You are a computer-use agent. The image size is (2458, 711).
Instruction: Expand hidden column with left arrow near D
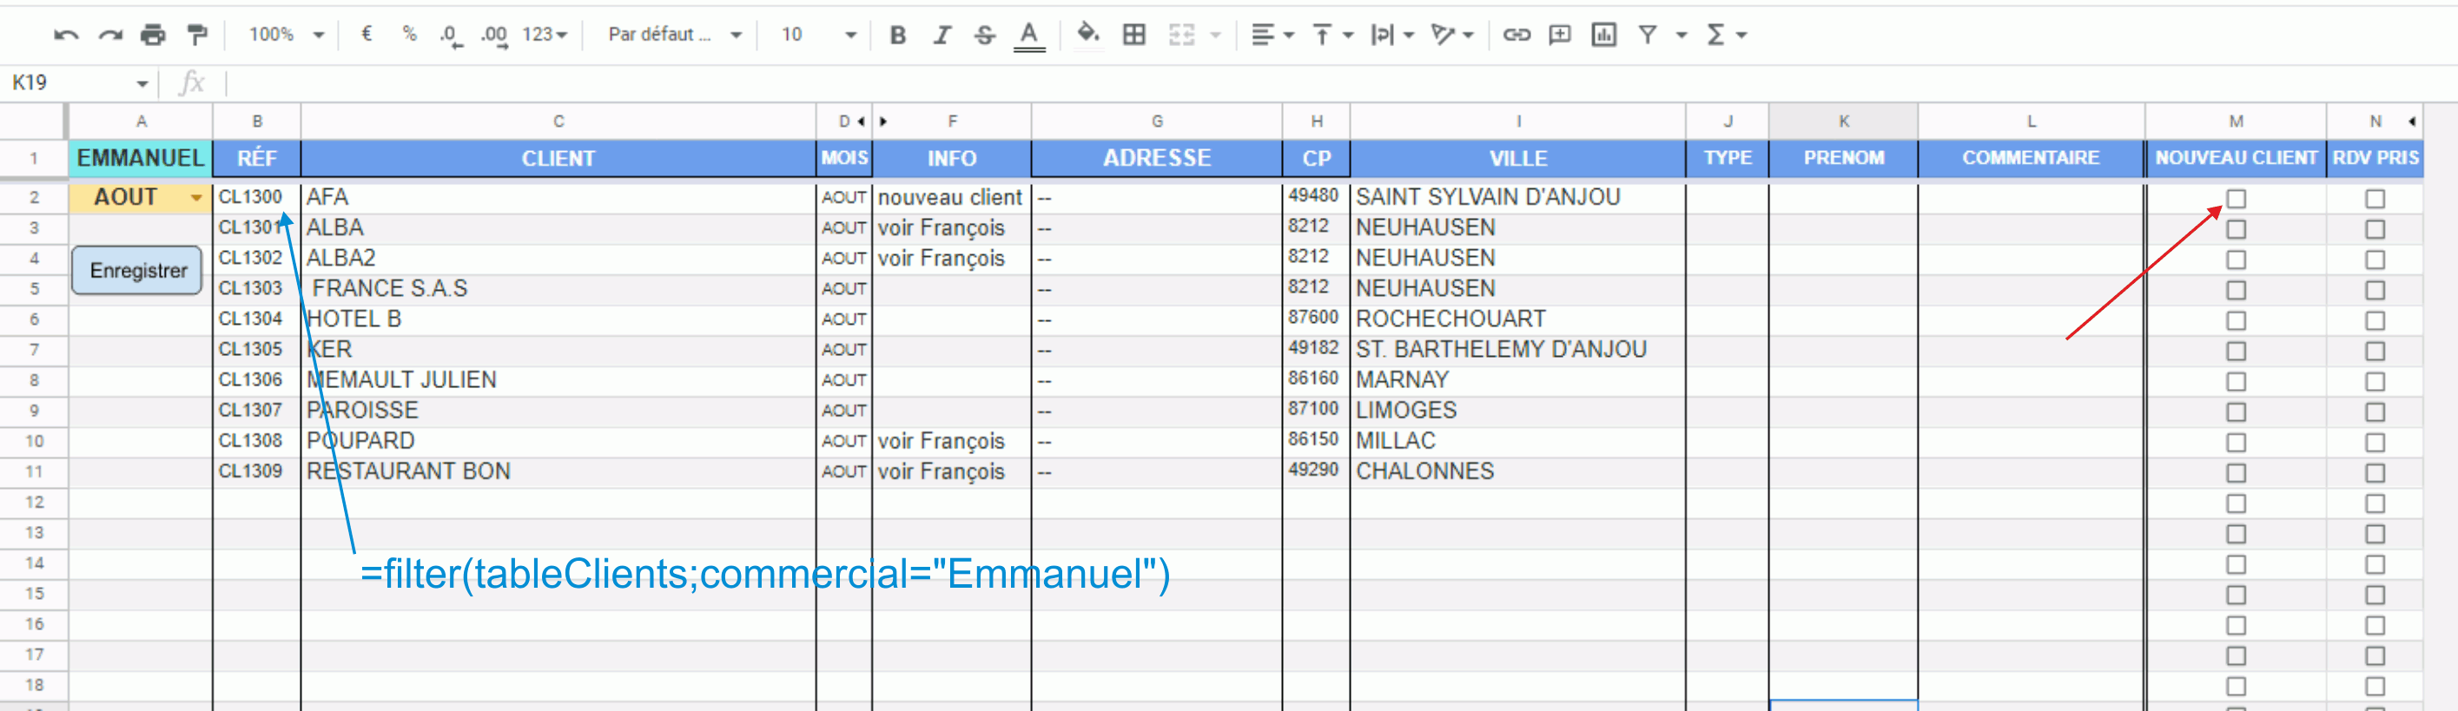861,122
